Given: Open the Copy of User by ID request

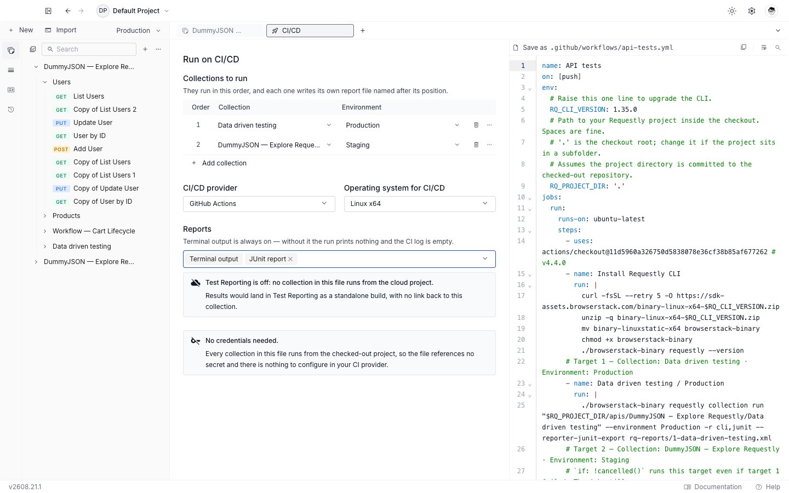Looking at the screenshot, I should [102, 202].
